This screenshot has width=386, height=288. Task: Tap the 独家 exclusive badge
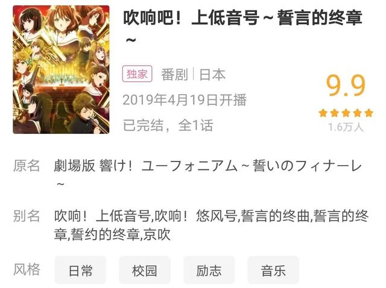click(137, 74)
